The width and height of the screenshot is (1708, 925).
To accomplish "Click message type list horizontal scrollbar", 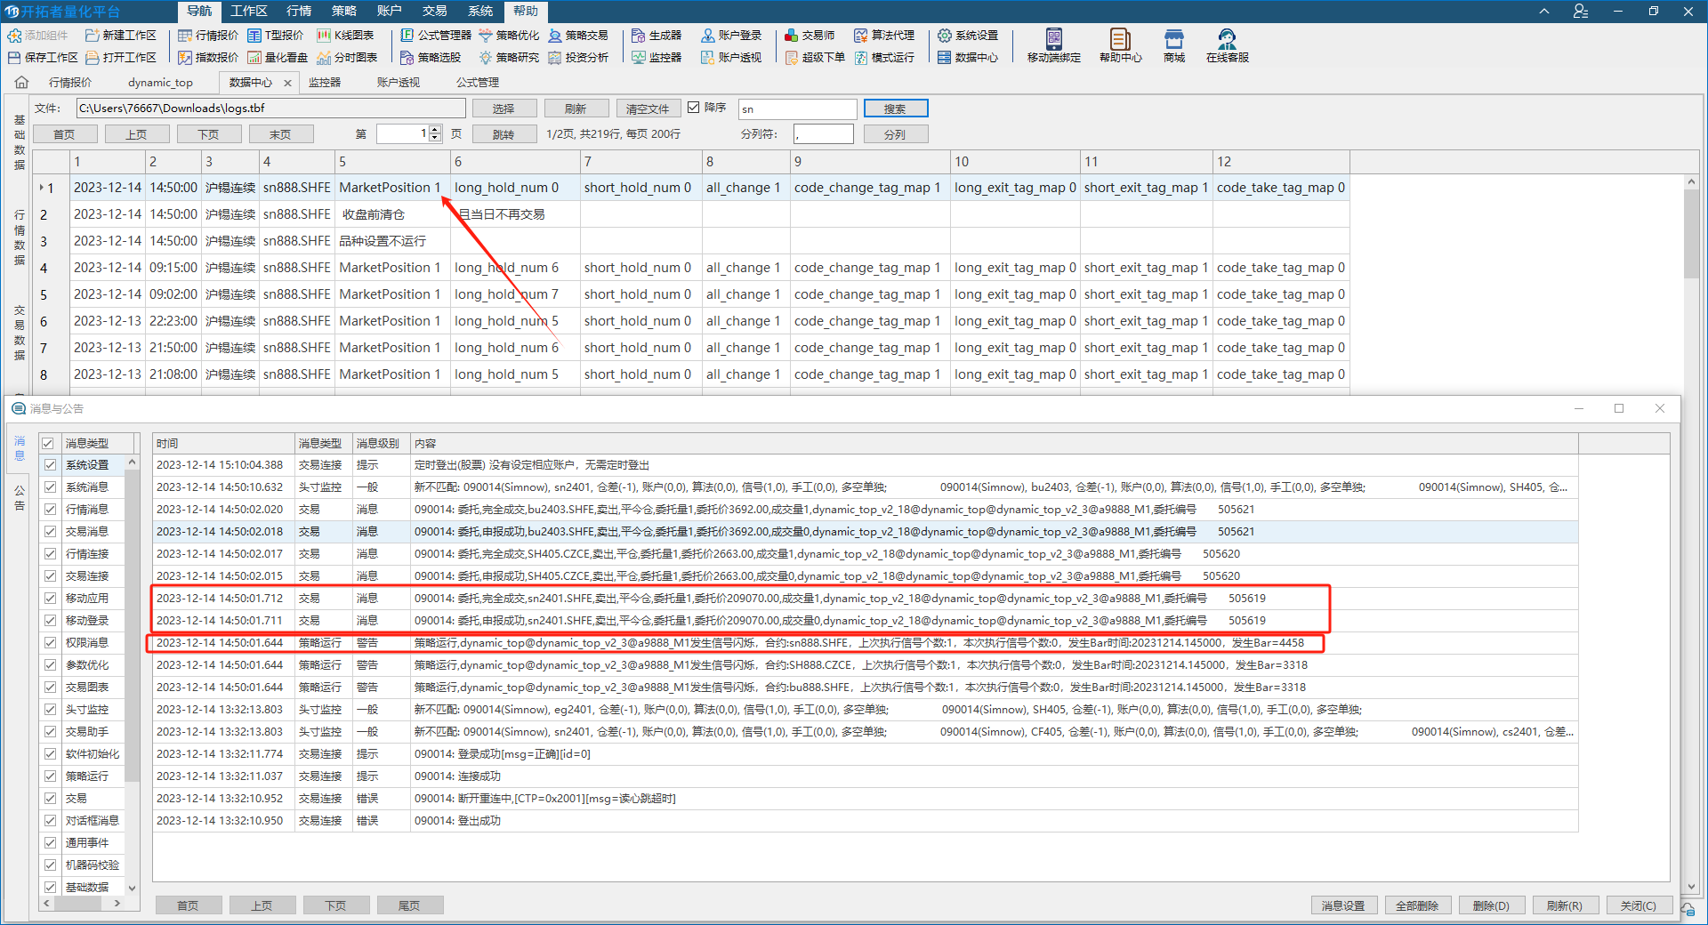I will pos(80,903).
